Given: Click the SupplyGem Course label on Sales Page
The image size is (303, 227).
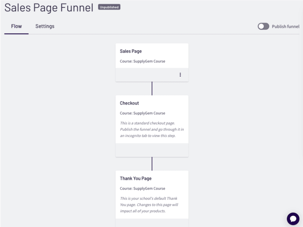Looking at the screenshot, I should [x=143, y=61].
